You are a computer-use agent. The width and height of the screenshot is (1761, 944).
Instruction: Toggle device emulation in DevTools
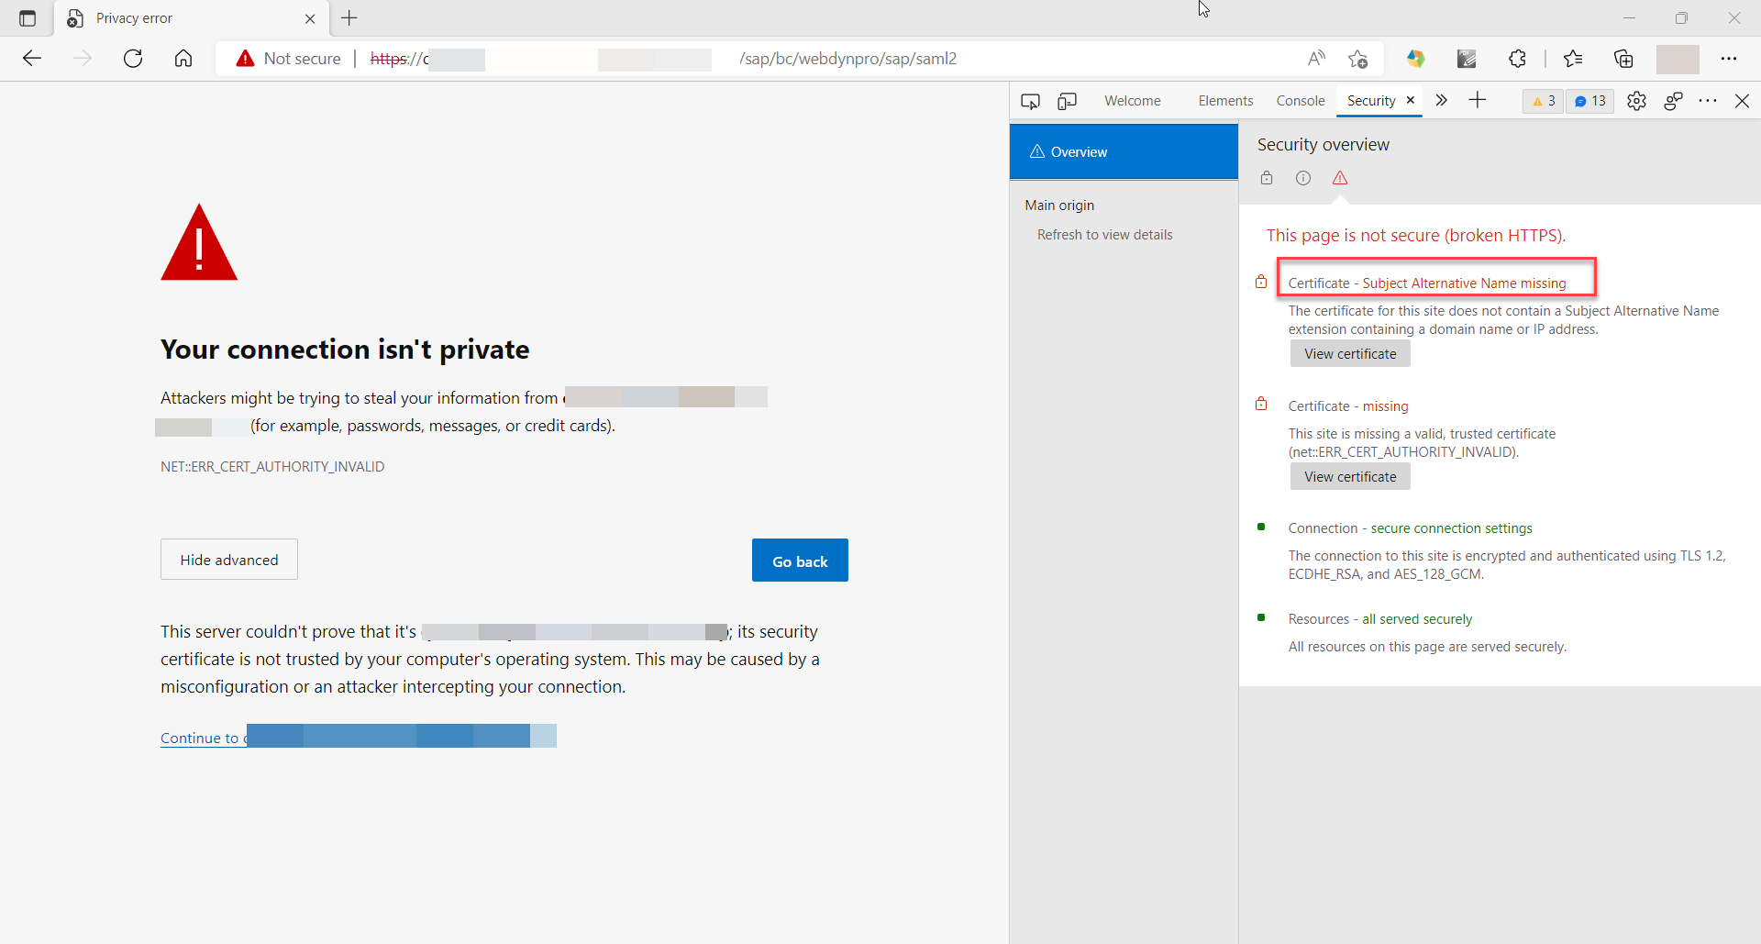click(1067, 101)
